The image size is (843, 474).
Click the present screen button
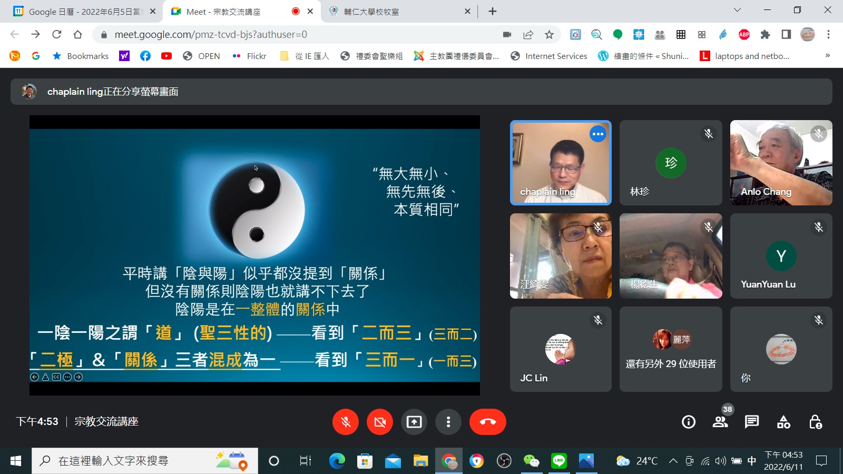[x=414, y=422]
